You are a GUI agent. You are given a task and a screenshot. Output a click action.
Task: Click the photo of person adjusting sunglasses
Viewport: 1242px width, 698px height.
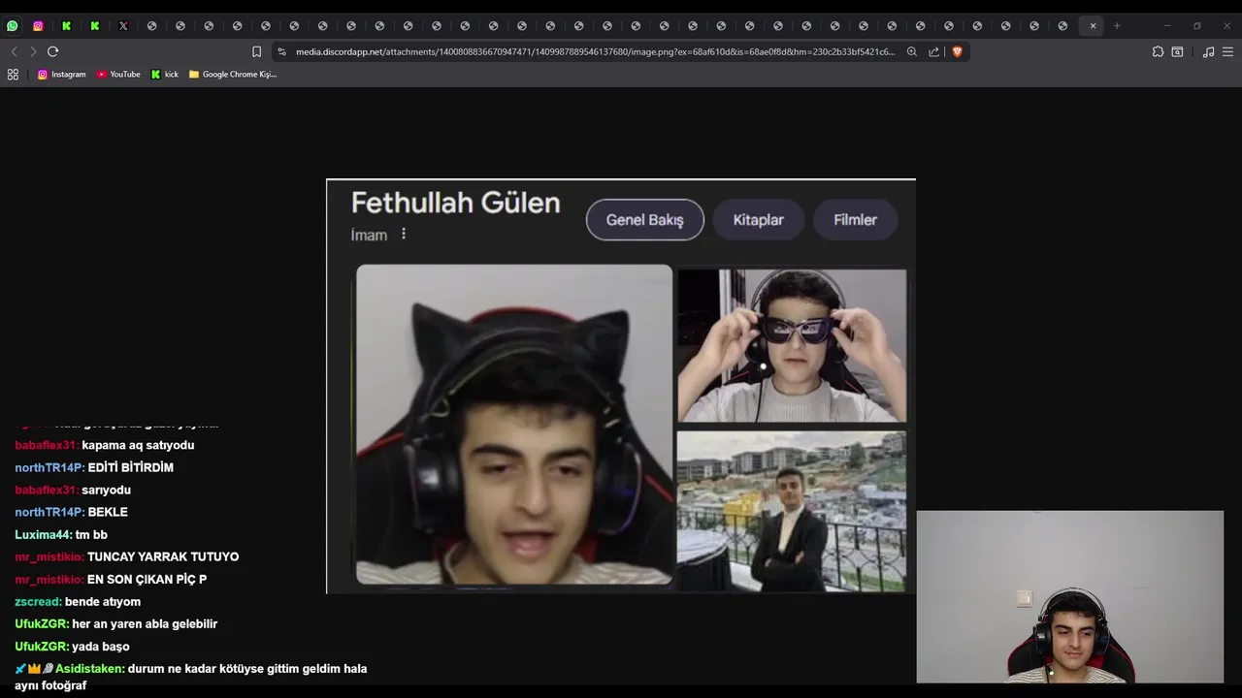[x=792, y=346]
